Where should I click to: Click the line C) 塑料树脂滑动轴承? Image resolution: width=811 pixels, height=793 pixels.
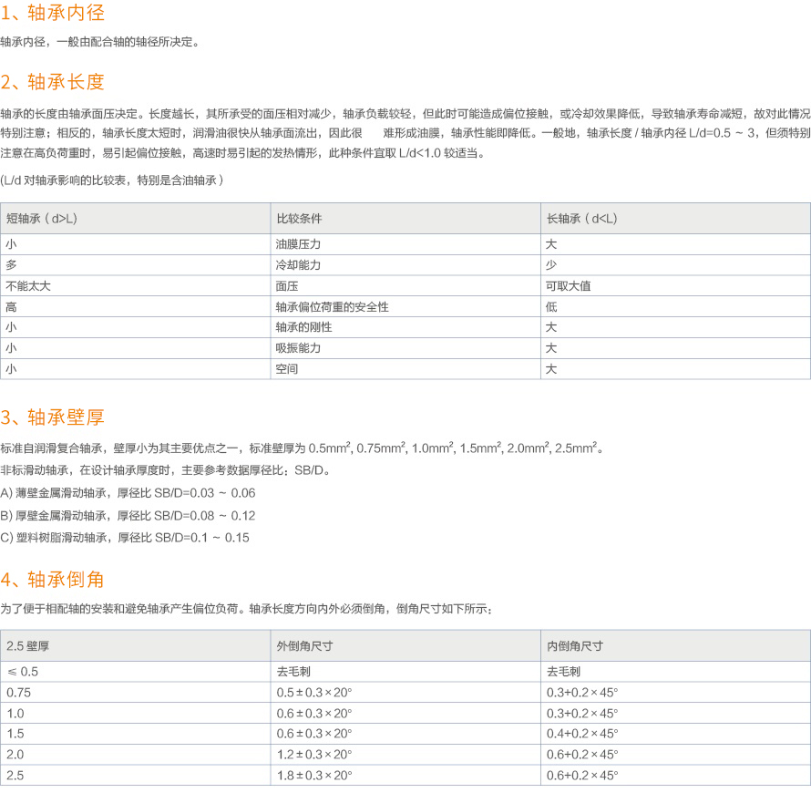tap(125, 538)
